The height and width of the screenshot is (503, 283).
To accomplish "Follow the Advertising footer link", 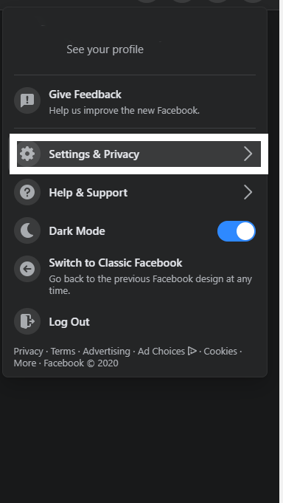I will click(106, 352).
